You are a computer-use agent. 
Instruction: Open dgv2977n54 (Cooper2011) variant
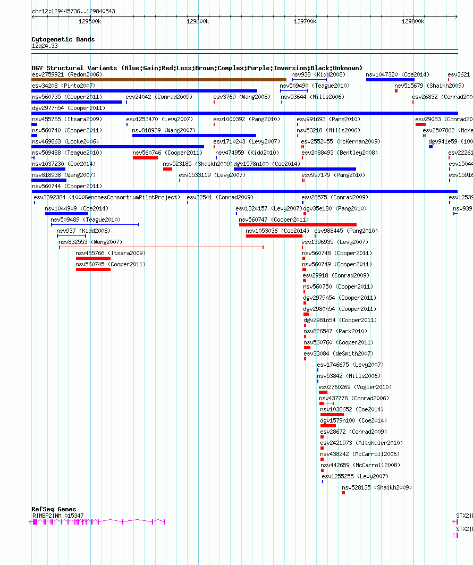pos(69,108)
